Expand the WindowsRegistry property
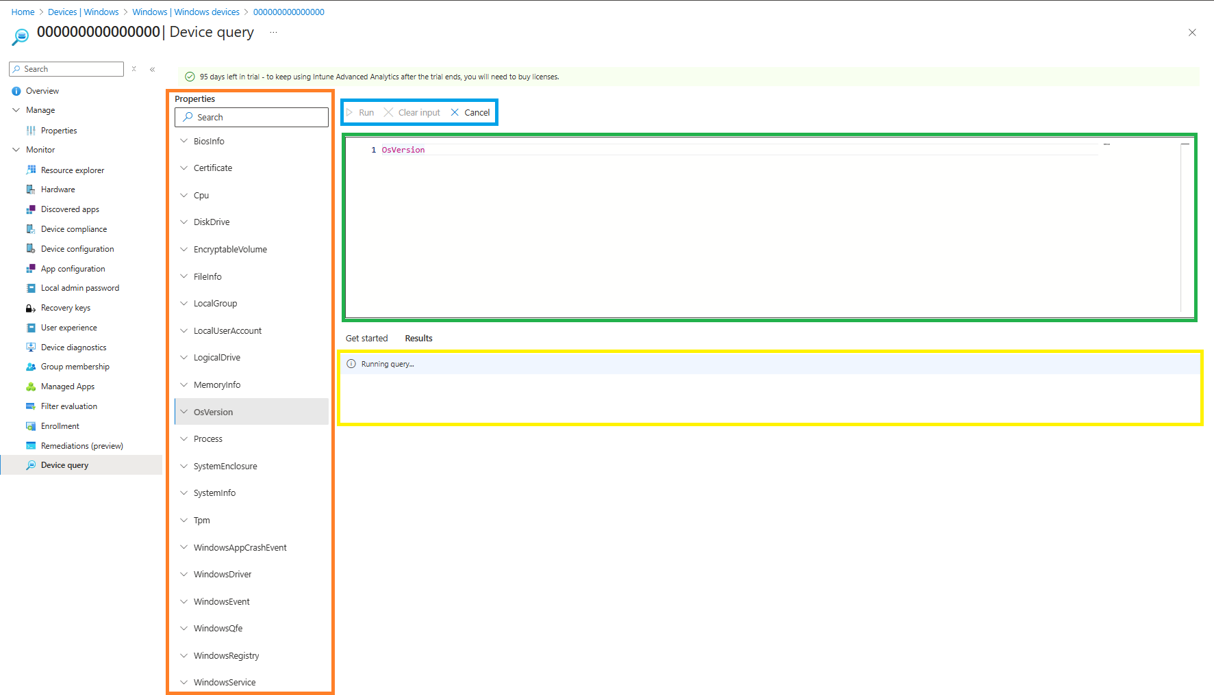The height and width of the screenshot is (695, 1214). point(184,656)
